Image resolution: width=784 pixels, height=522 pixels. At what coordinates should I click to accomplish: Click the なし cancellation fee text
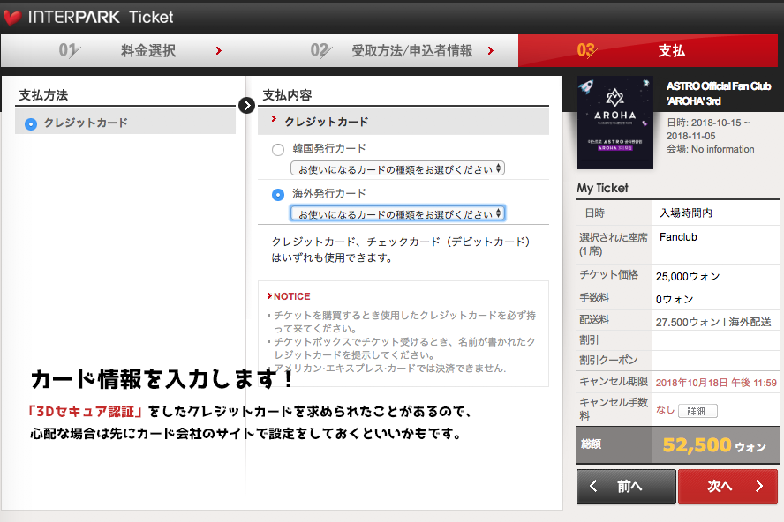click(x=665, y=410)
